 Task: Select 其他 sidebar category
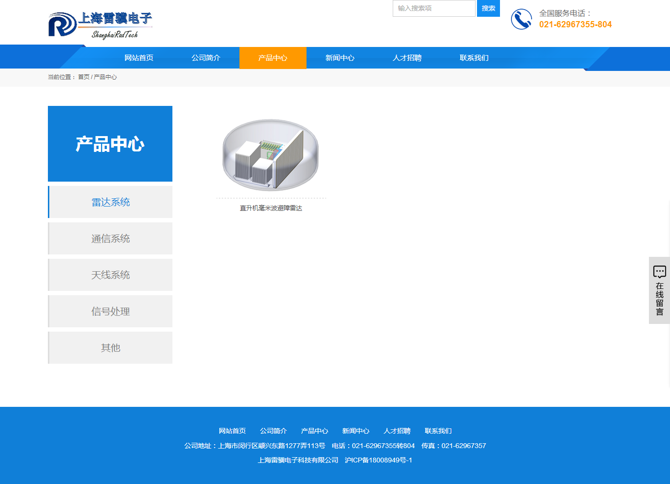110,348
